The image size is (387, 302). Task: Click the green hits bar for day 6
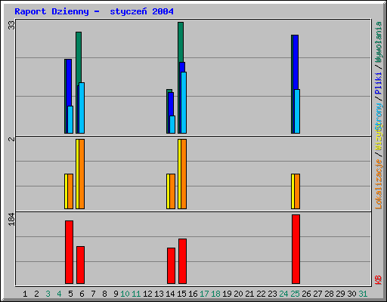(x=79, y=58)
